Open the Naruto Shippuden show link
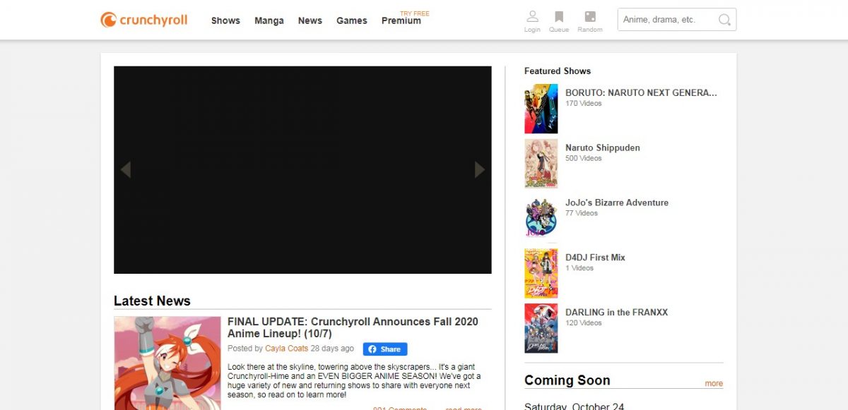 click(x=602, y=147)
